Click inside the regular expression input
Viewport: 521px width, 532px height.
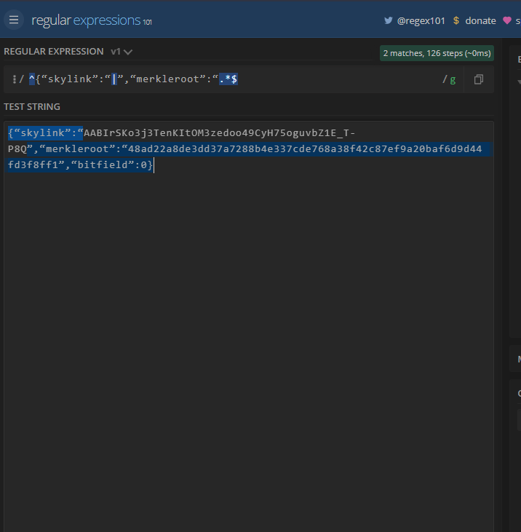[x=327, y=79]
